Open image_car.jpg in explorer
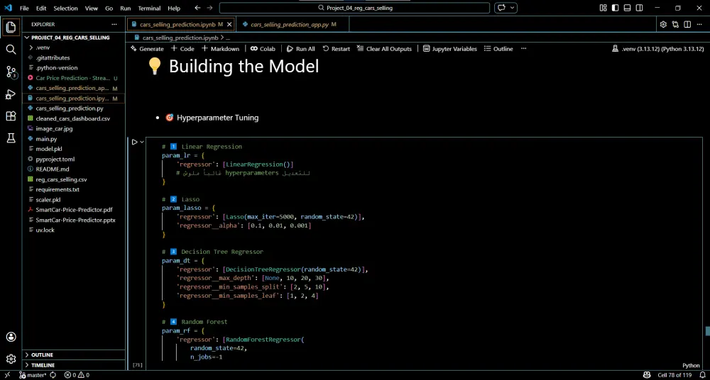The height and width of the screenshot is (380, 710). click(74, 128)
